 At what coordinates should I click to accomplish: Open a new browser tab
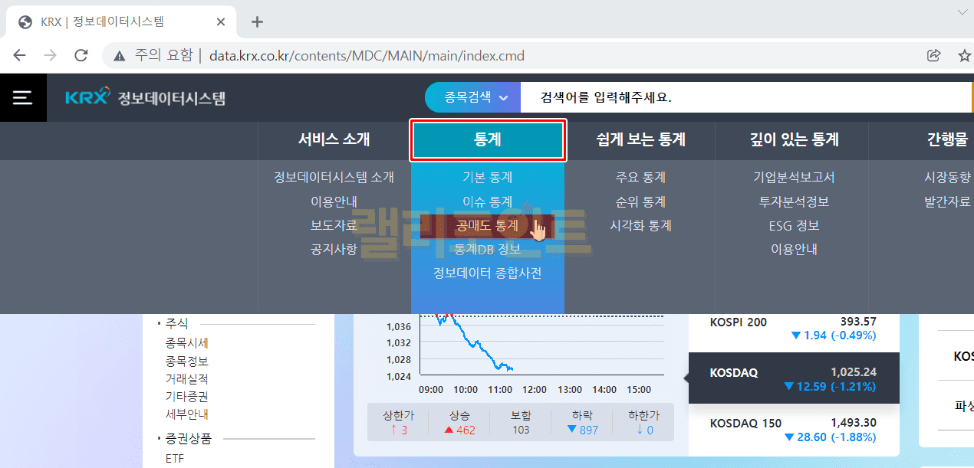pyautogui.click(x=257, y=21)
